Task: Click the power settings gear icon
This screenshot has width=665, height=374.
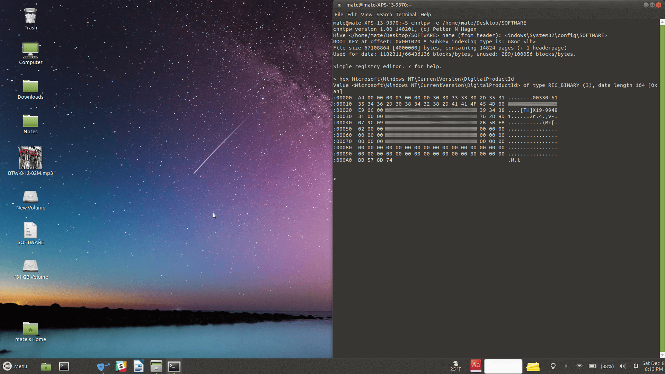Action: tap(636, 366)
